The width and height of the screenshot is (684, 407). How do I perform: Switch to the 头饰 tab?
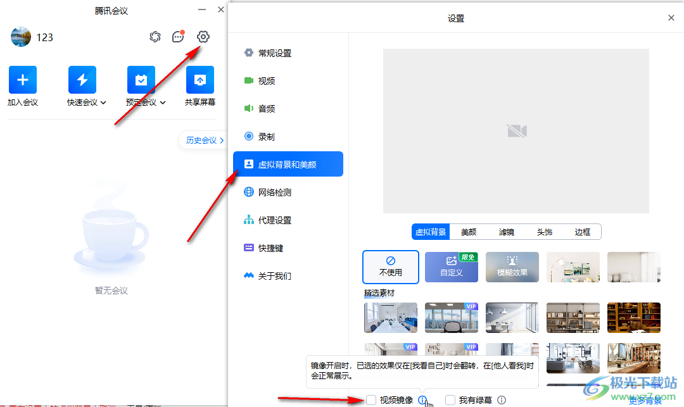click(x=545, y=232)
